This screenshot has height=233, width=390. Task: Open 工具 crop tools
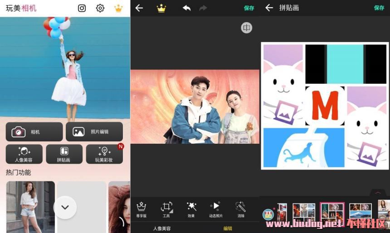166,209
